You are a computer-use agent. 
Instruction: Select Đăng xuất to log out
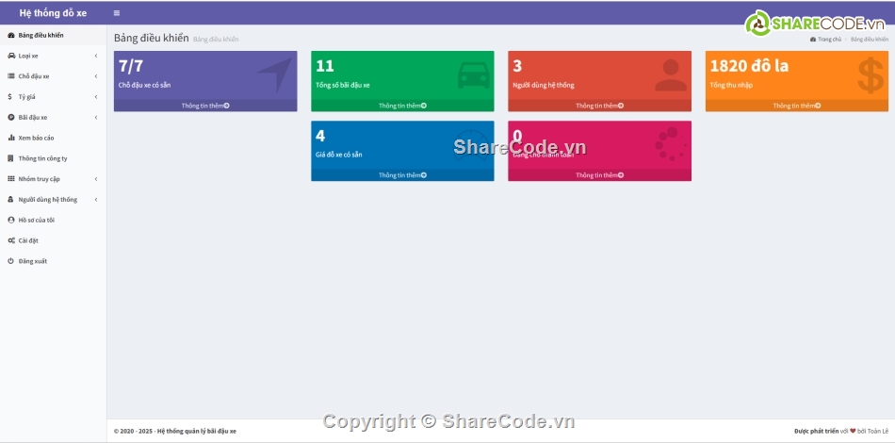tap(53, 261)
